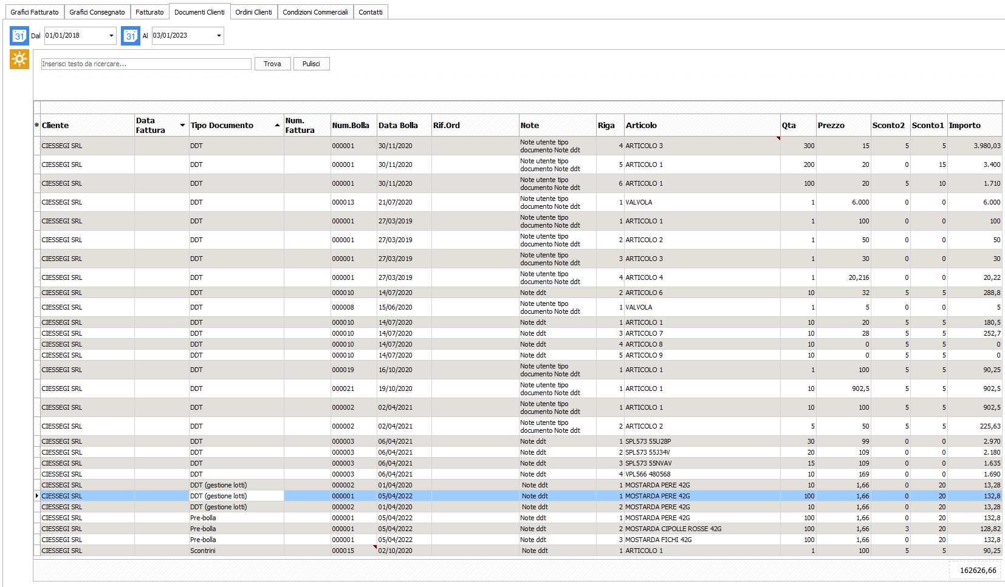This screenshot has width=1005, height=587.
Task: Click the price cell 20,216
Action: click(843, 277)
